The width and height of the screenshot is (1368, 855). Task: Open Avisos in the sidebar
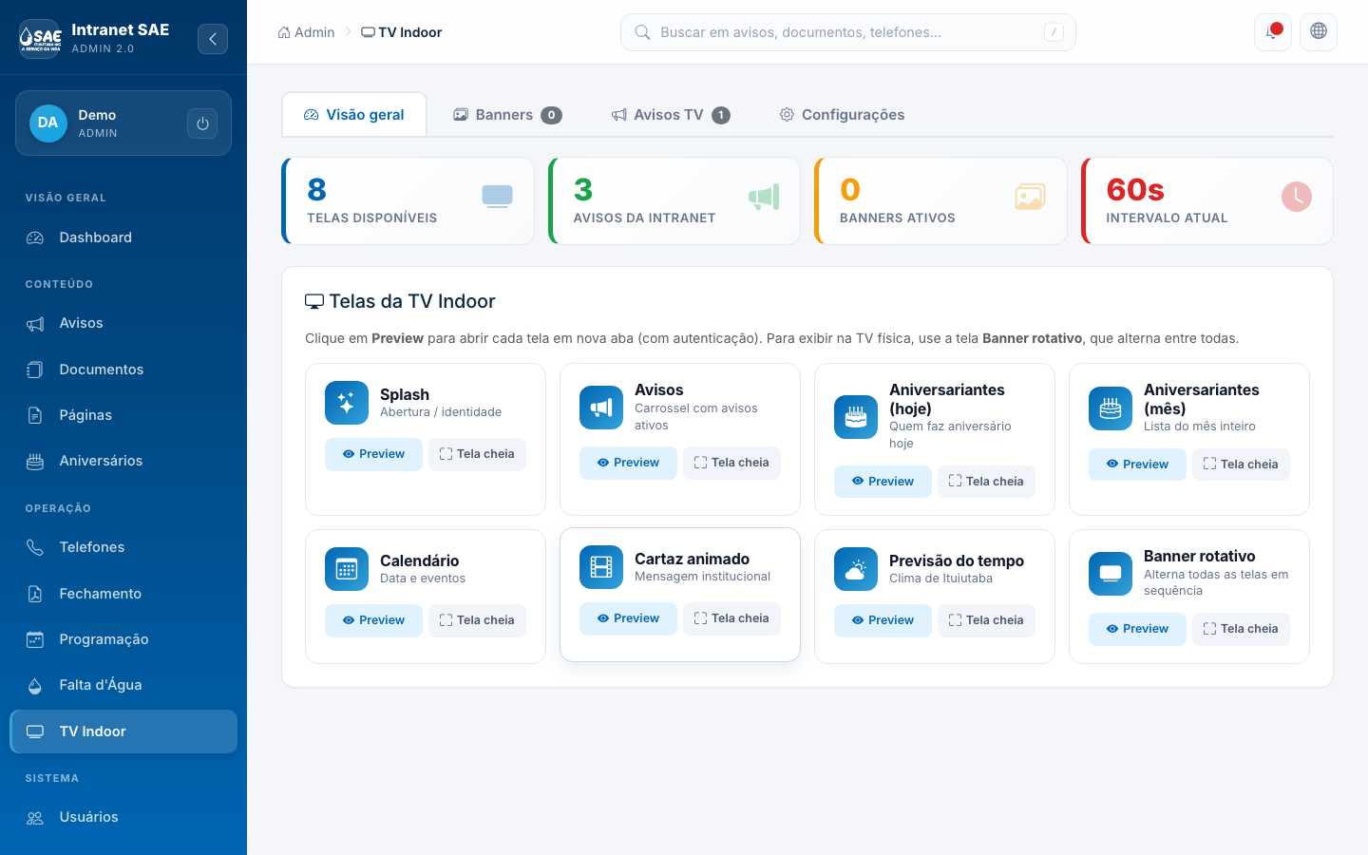pyautogui.click(x=123, y=323)
